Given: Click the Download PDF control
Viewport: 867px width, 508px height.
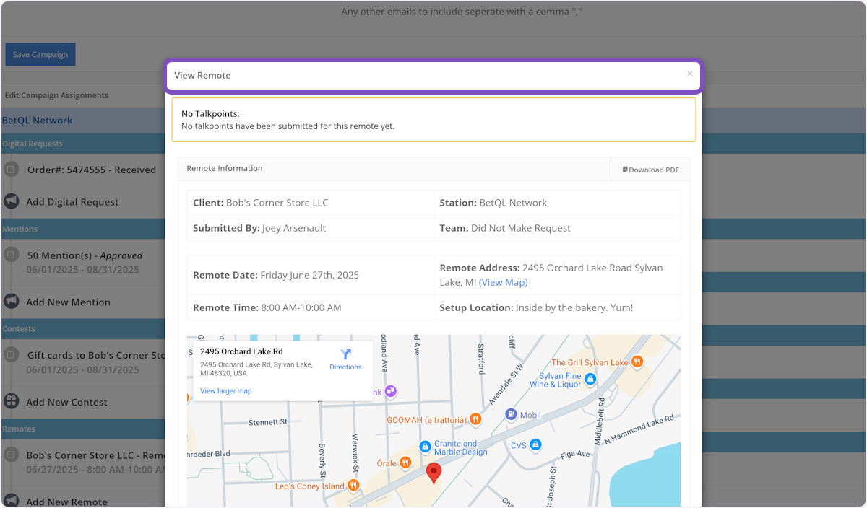Looking at the screenshot, I should 649,169.
